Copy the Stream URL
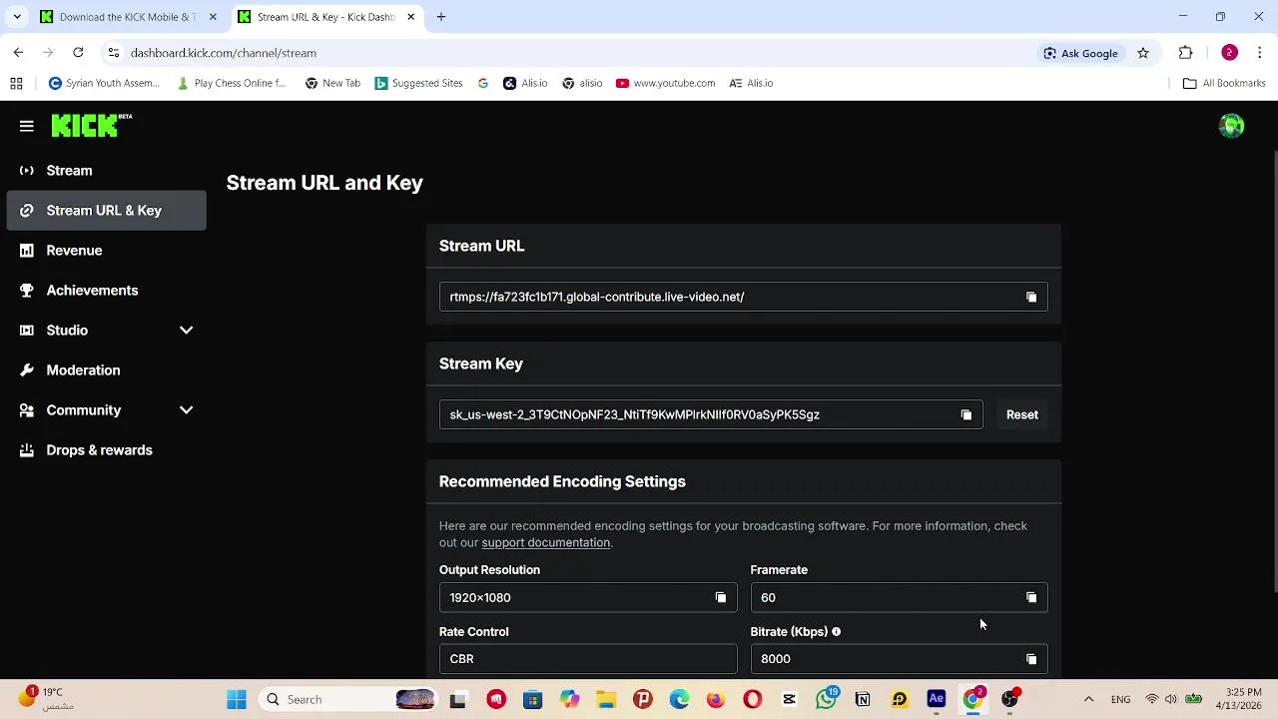The width and height of the screenshot is (1278, 719). pos(1031,297)
